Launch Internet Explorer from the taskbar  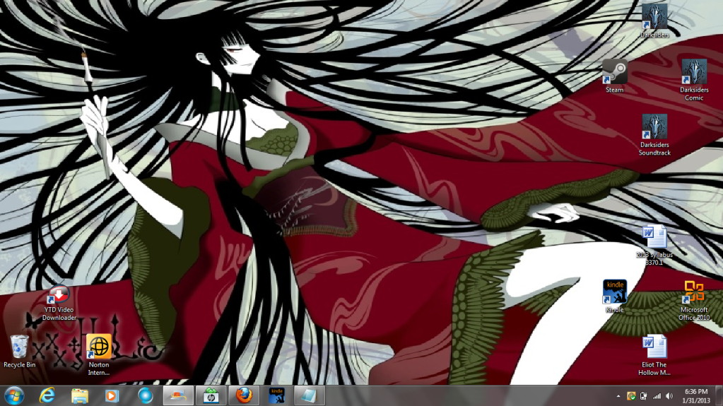(48, 395)
